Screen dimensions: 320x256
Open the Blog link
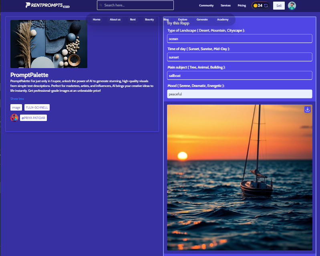click(x=166, y=19)
